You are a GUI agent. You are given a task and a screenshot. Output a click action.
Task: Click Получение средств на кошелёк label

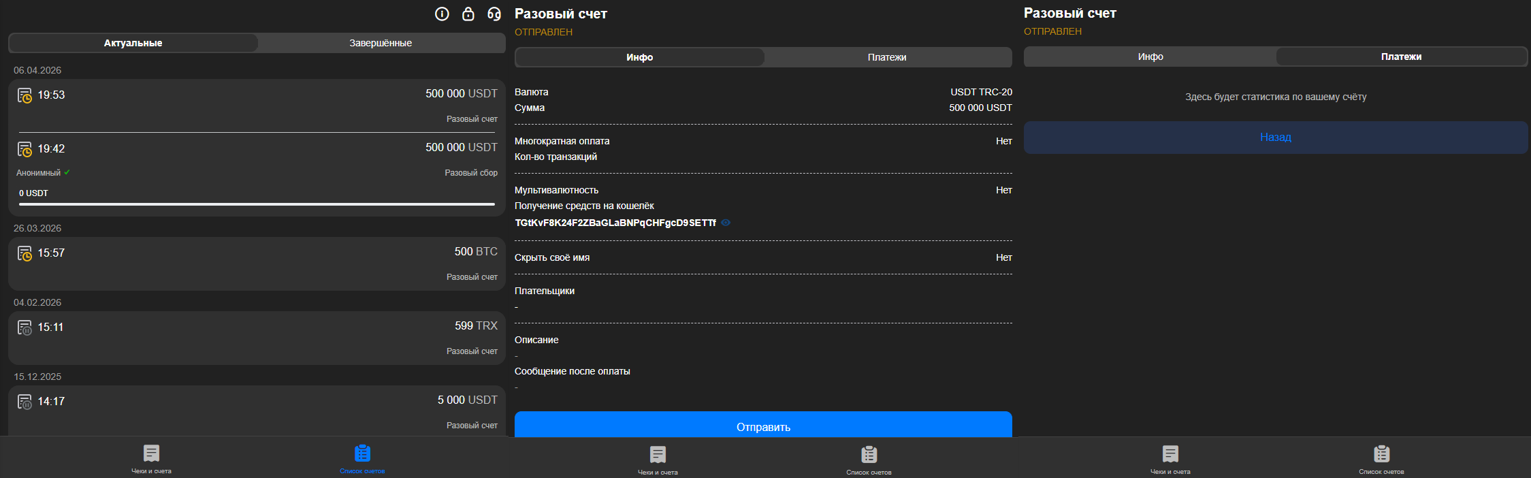pyautogui.click(x=584, y=206)
